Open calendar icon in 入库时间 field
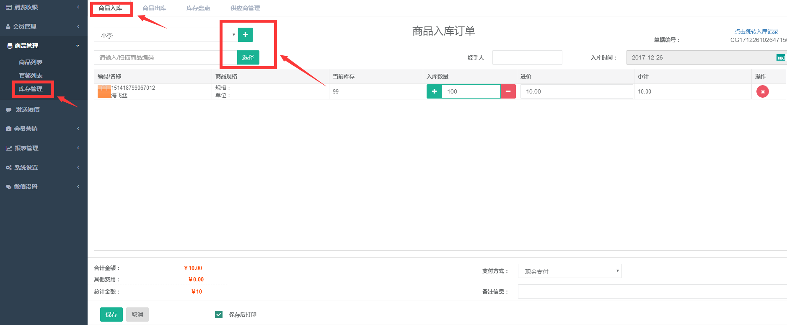Image resolution: width=787 pixels, height=325 pixels. tap(781, 57)
